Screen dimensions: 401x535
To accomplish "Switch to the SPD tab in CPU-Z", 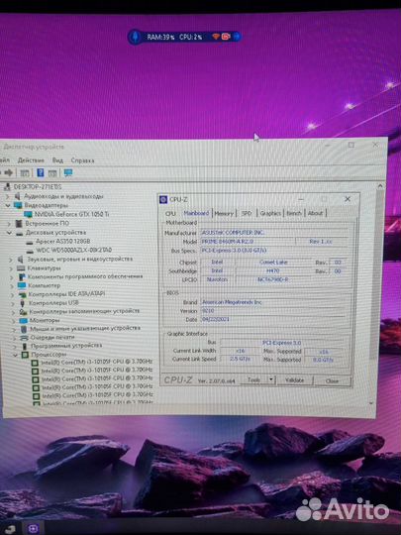I will click(x=247, y=213).
